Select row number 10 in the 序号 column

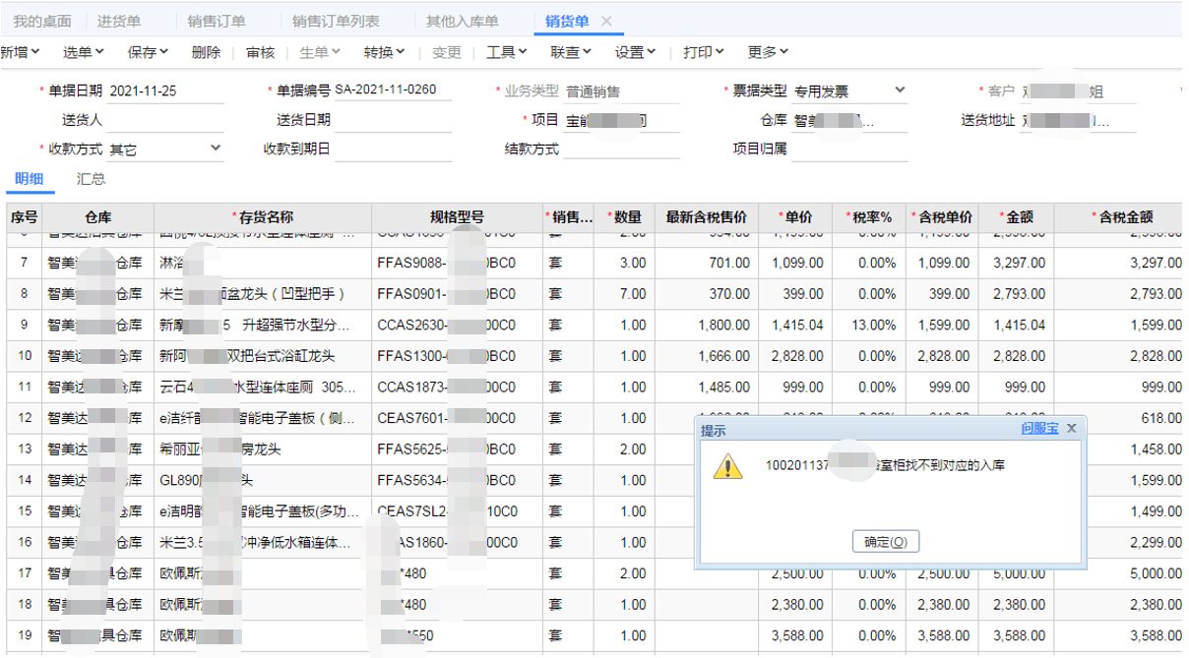point(25,356)
